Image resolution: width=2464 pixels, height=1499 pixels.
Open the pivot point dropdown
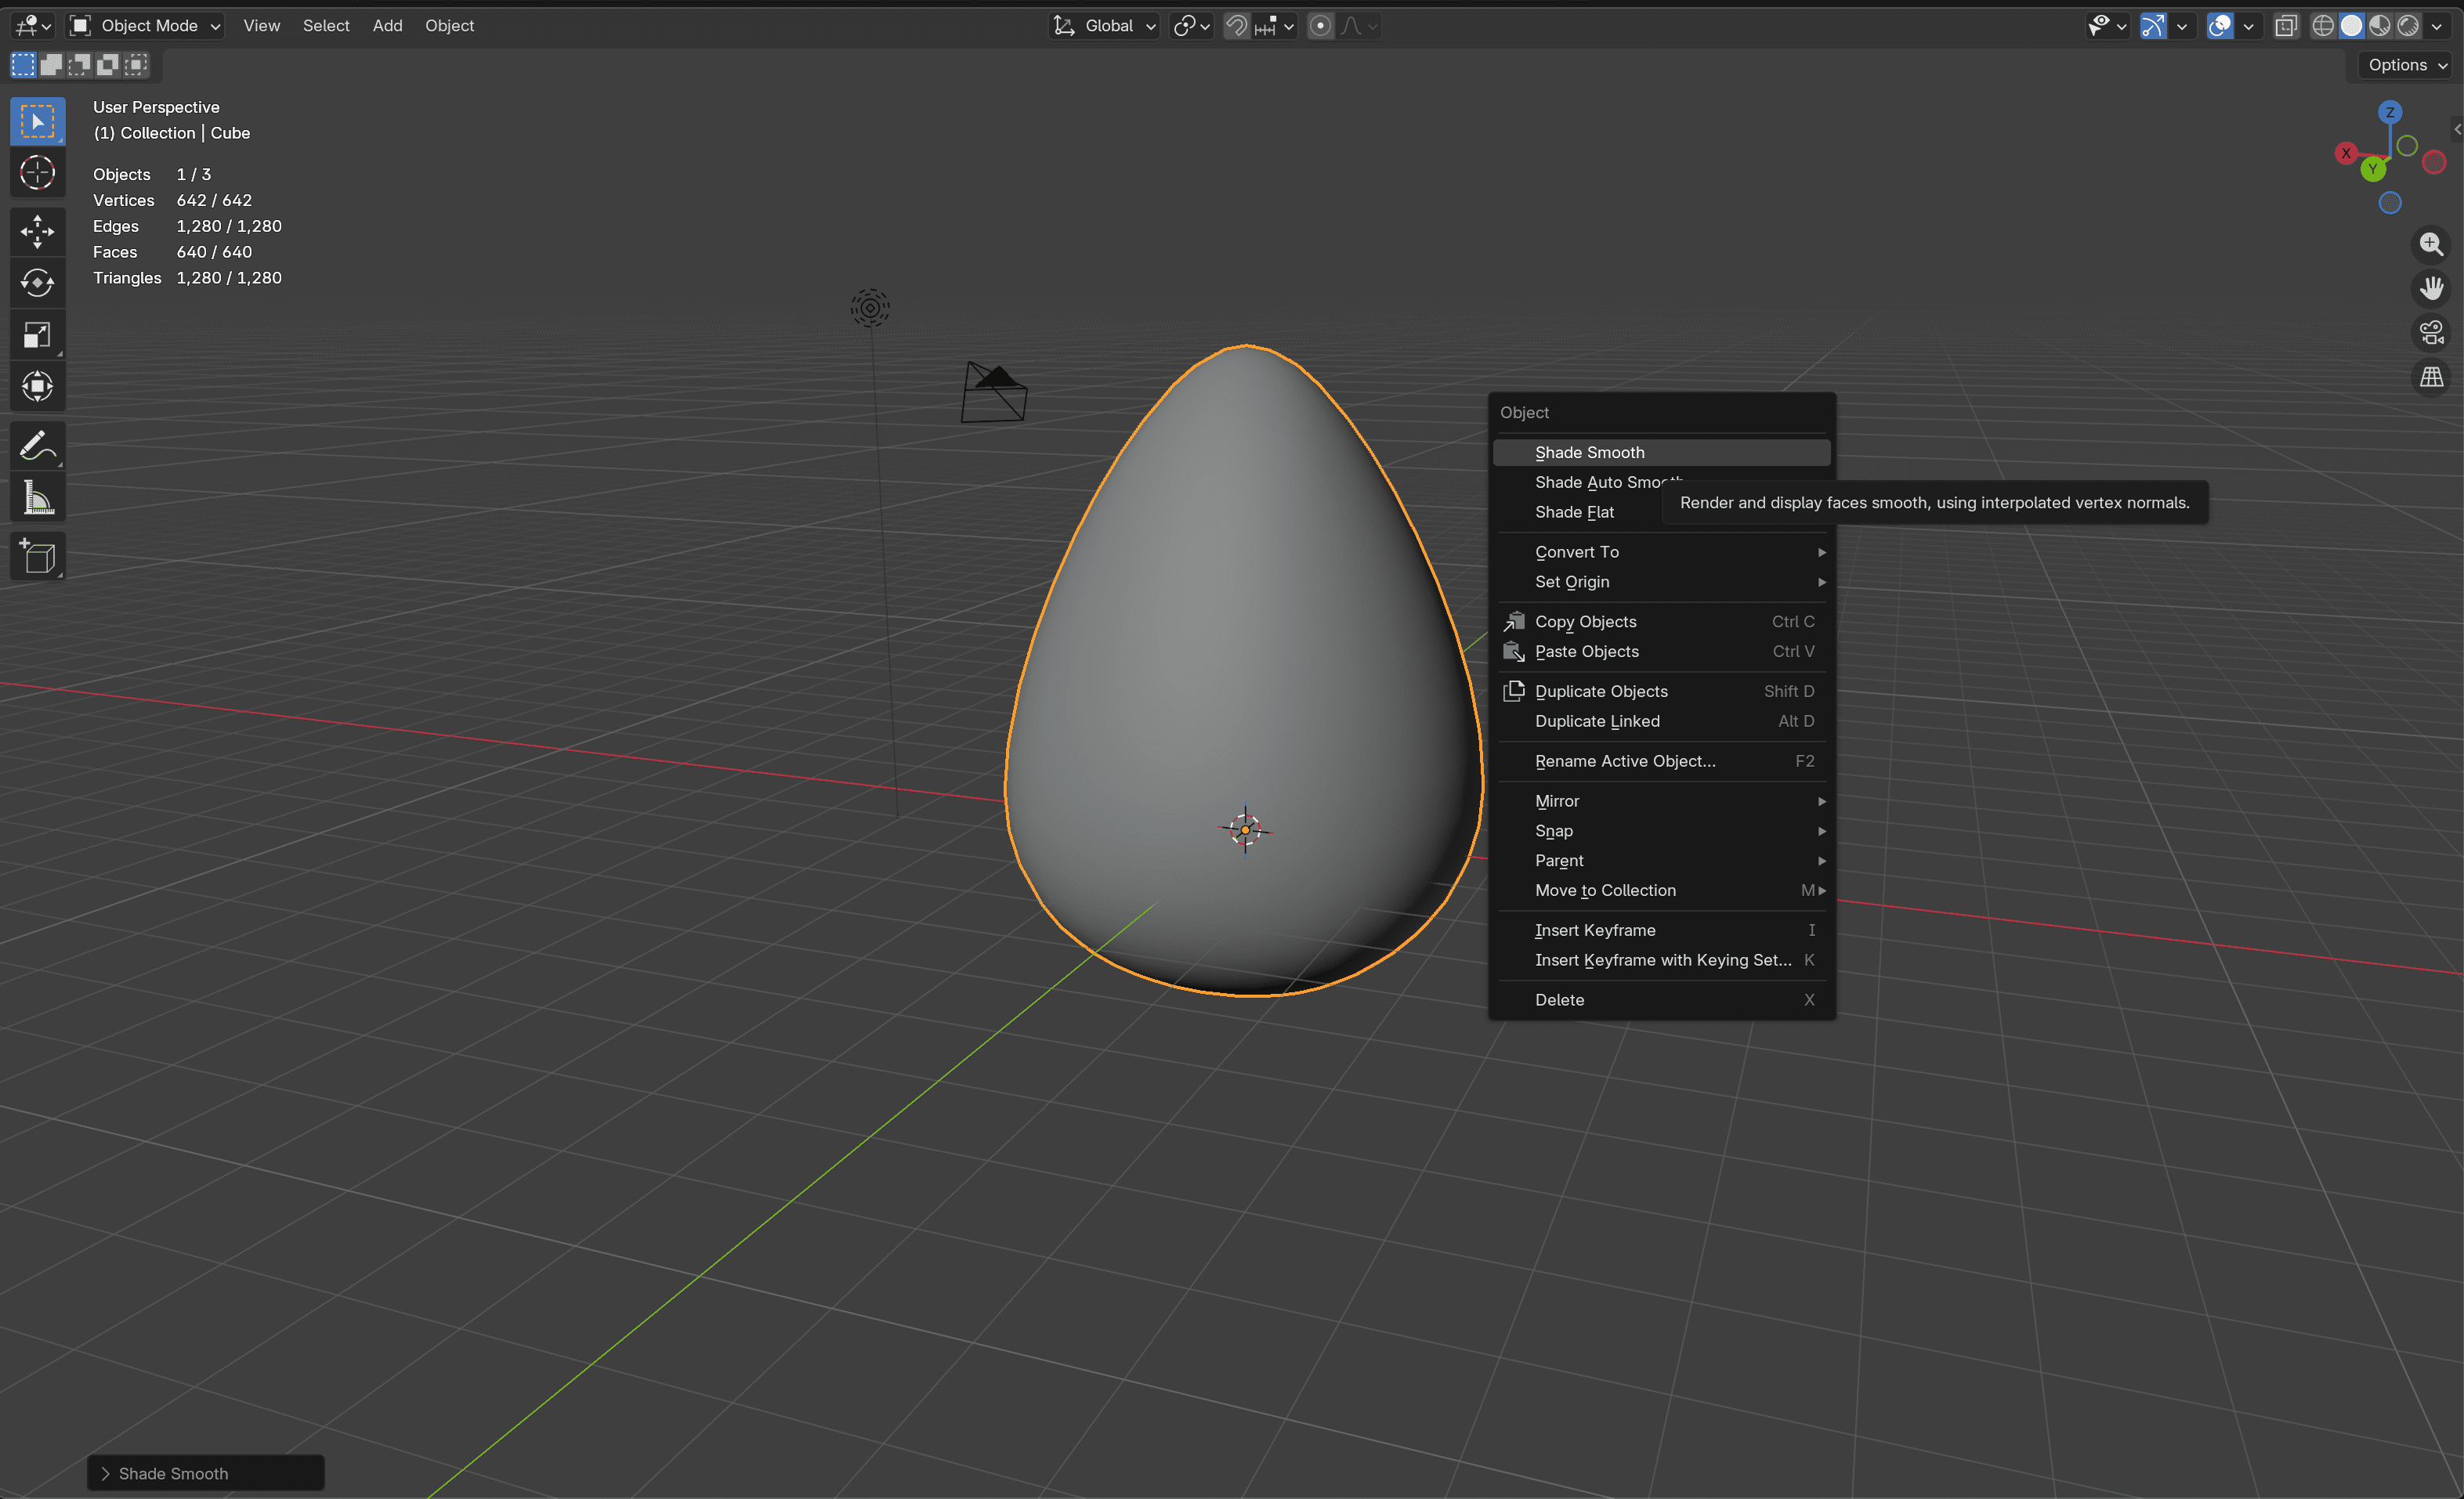point(1192,26)
